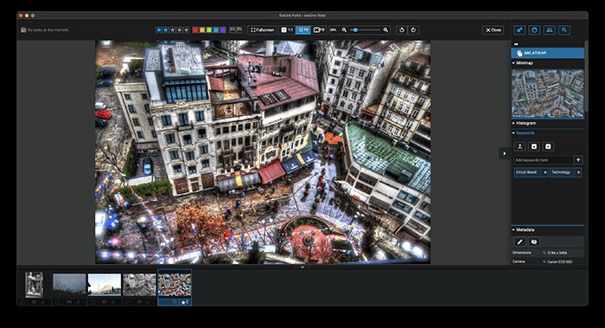Click the right keyword action icon
Image resolution: width=605 pixels, height=328 pixels.
[548, 146]
